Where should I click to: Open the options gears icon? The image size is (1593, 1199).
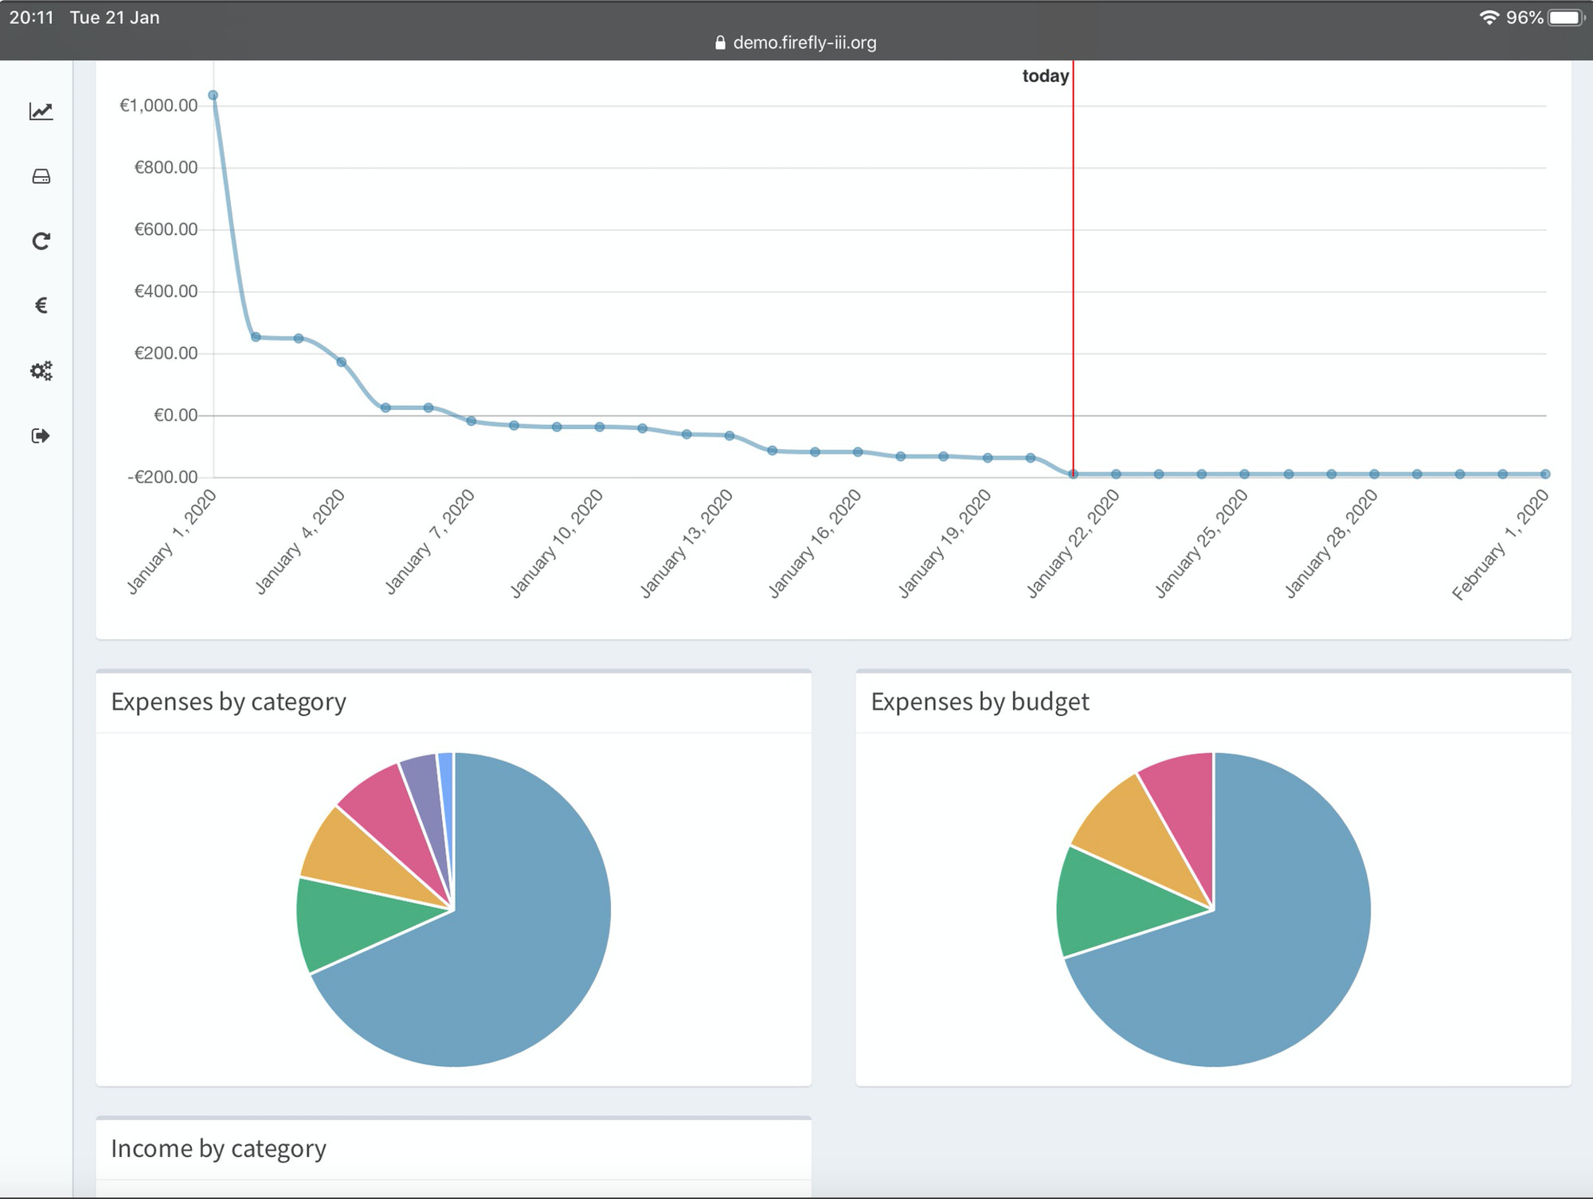tap(41, 371)
